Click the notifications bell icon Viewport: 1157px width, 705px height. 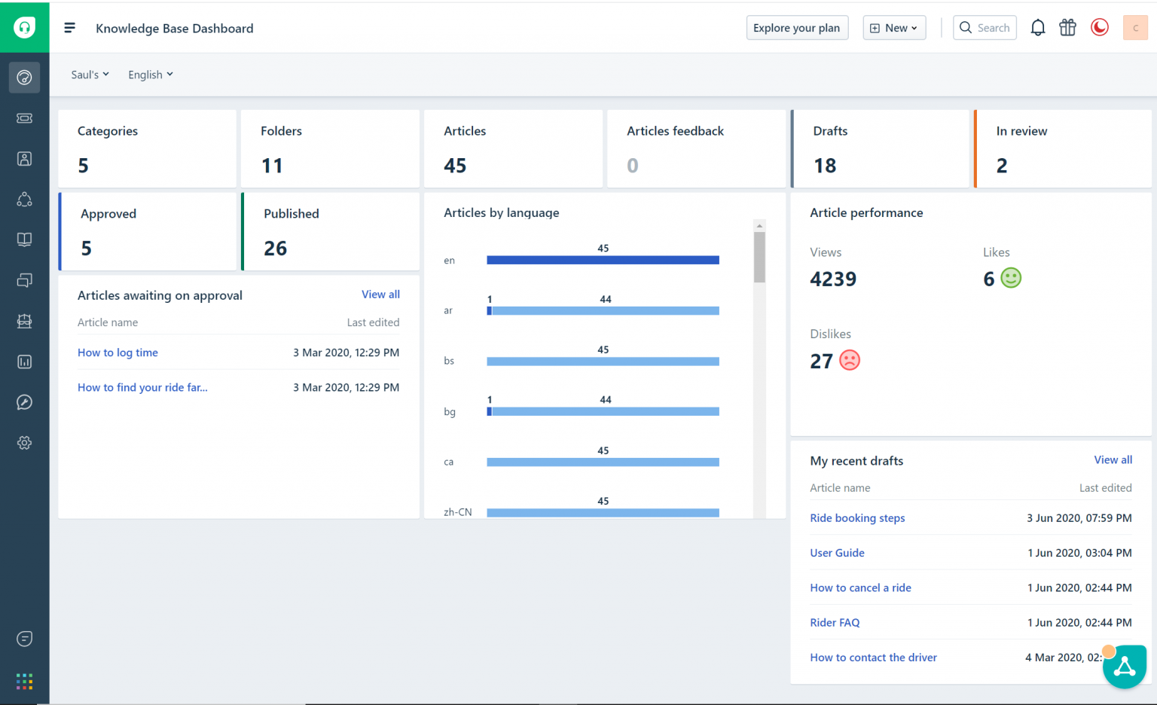pos(1037,27)
